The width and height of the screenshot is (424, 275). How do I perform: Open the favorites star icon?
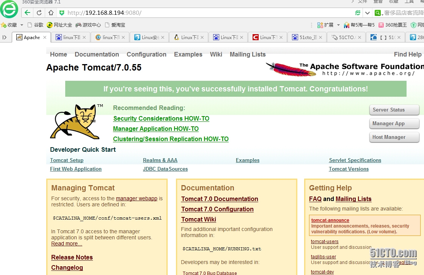pos(3,25)
